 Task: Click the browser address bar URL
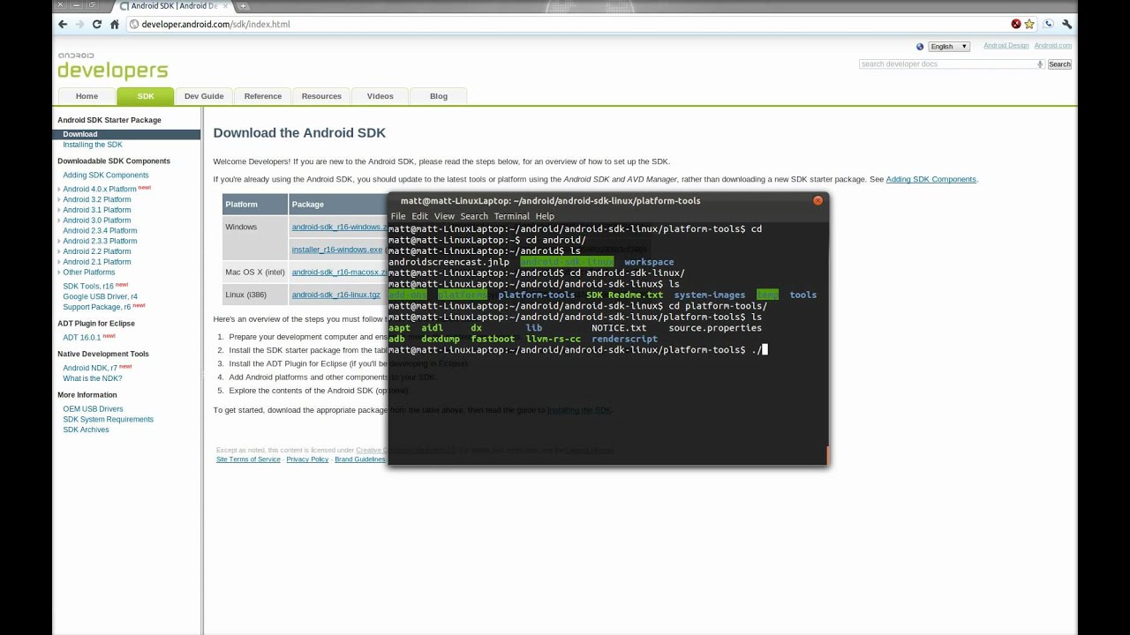coord(215,25)
